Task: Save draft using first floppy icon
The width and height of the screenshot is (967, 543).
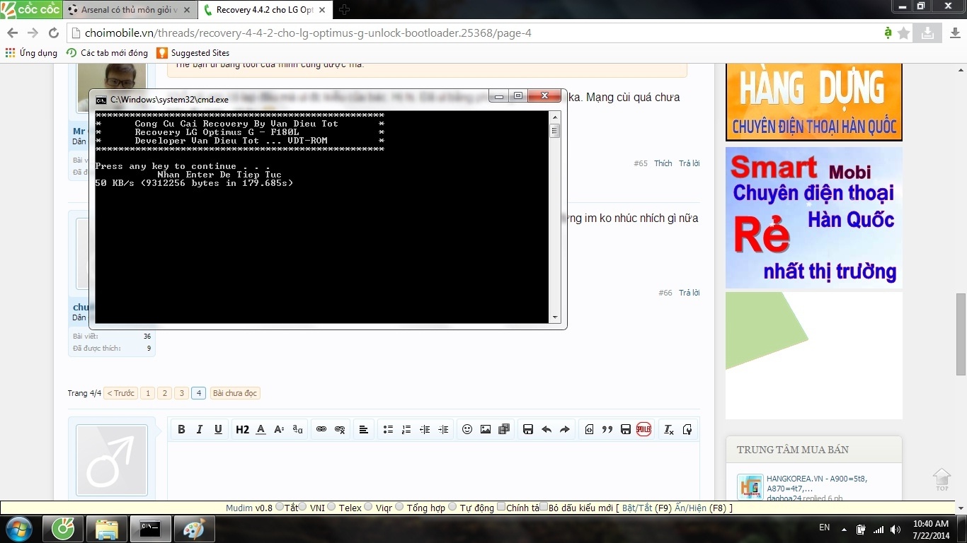Action: [x=528, y=429]
